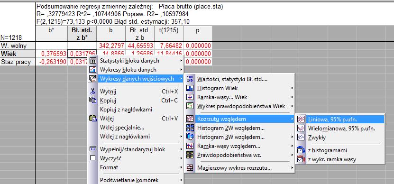Open Wklej specjalnie... menu entry

(136, 128)
